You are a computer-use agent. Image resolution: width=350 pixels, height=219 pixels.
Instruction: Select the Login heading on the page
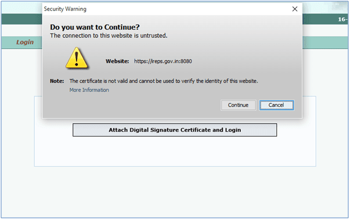point(25,42)
